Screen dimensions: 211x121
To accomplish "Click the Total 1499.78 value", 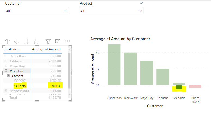I will (x=55, y=98).
